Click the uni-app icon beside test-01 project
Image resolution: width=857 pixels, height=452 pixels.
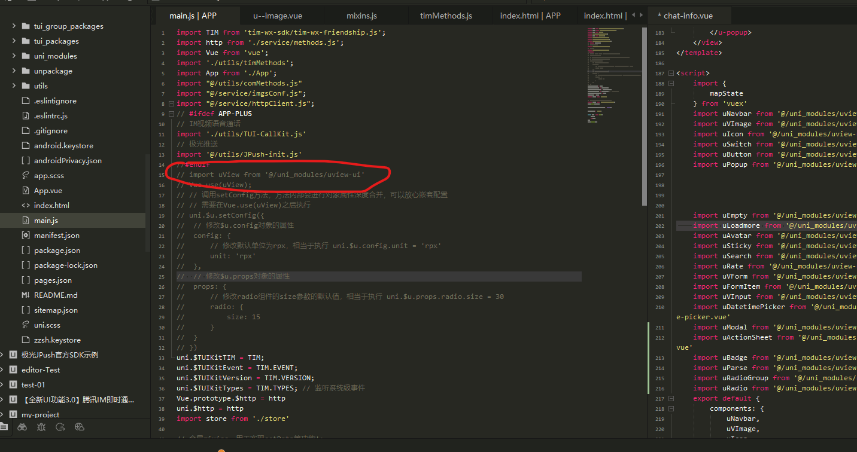tap(13, 384)
